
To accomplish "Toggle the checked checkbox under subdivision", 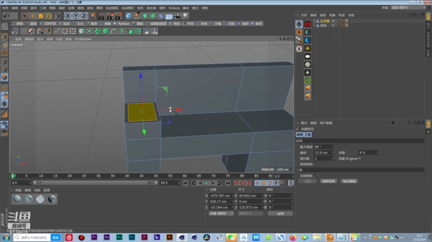I will (x=315, y=164).
